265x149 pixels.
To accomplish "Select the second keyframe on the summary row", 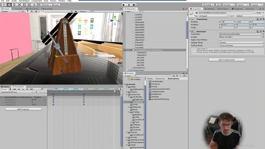I will point(84,94).
